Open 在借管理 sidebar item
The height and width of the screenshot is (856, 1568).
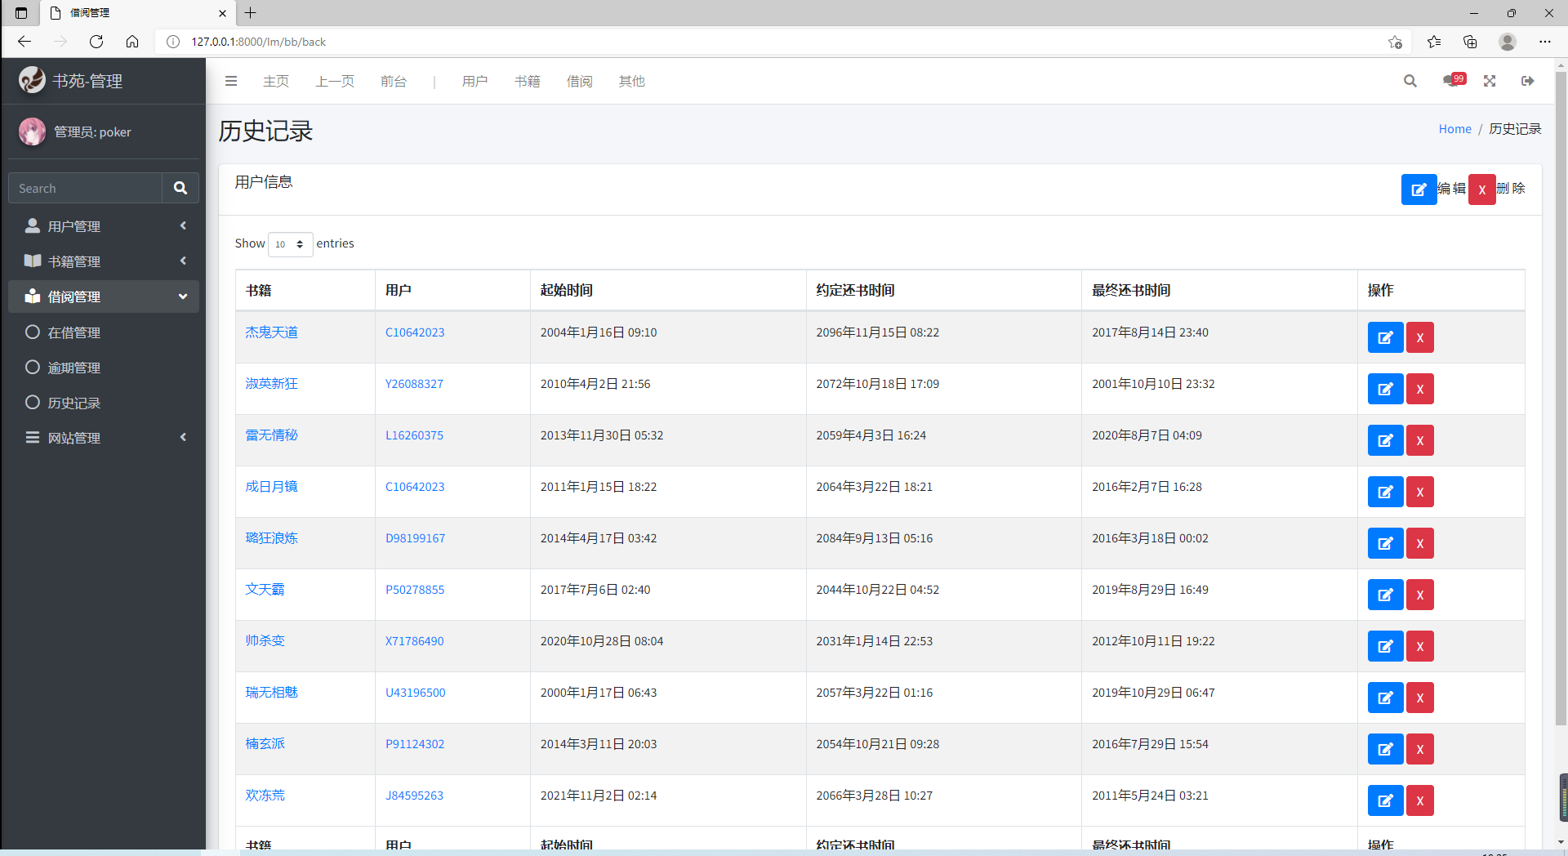(104, 332)
